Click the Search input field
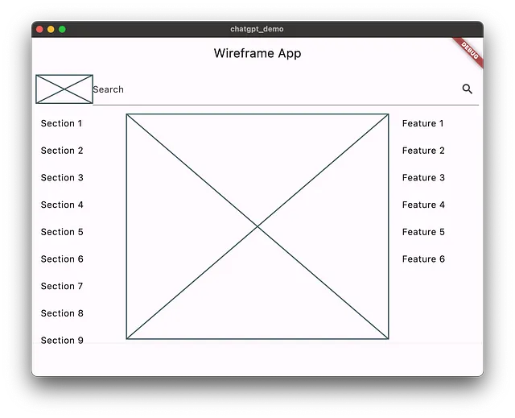Viewport: 515px width, 418px height. [x=286, y=89]
